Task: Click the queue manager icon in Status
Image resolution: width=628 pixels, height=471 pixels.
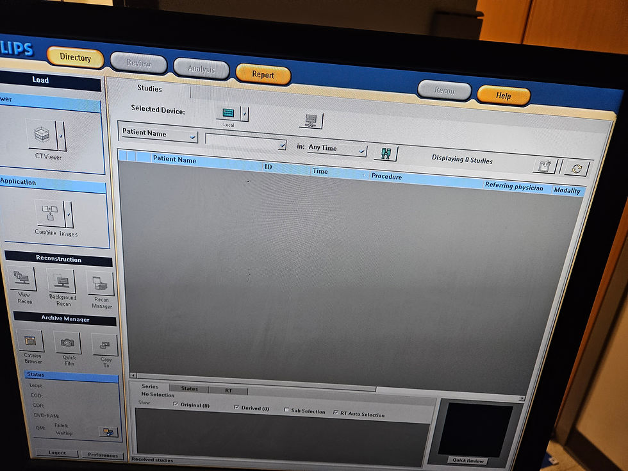Action: 108,432
